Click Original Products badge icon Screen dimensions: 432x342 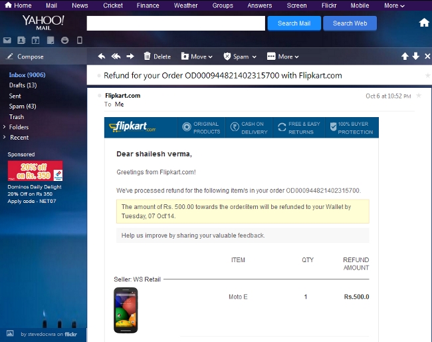coord(187,127)
